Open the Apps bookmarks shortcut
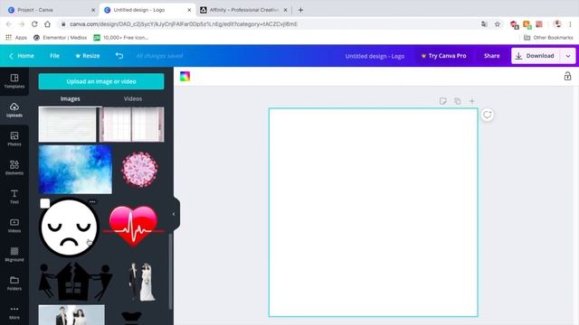This screenshot has height=325, width=579. pyautogui.click(x=16, y=38)
